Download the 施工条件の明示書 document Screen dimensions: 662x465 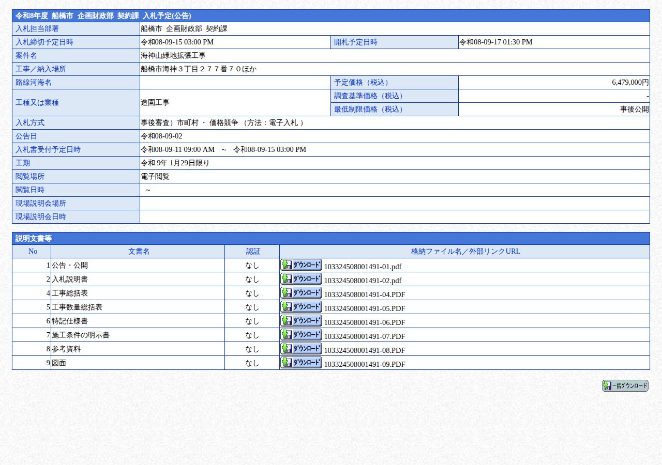[x=301, y=335]
